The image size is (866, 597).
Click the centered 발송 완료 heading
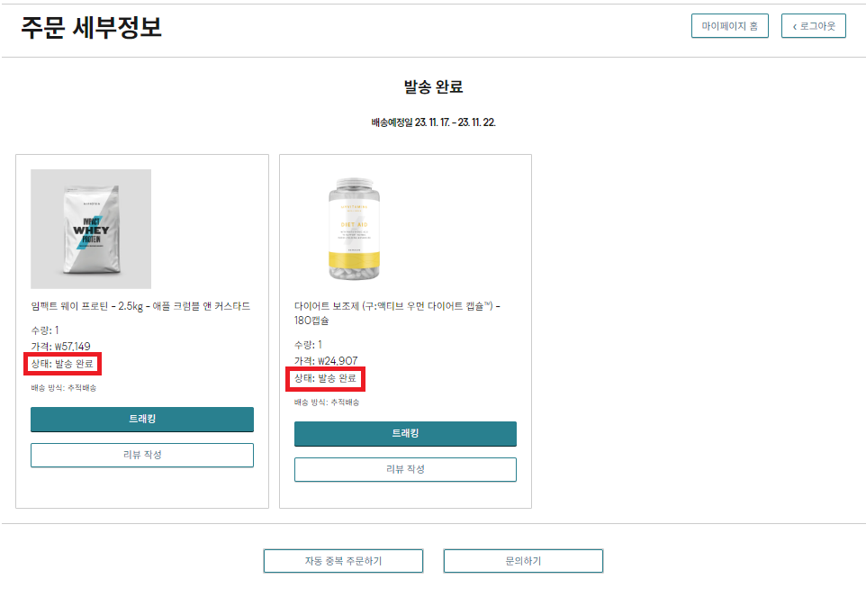[x=433, y=87]
